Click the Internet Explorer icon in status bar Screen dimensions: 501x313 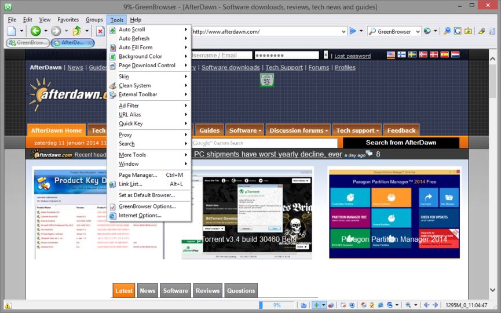pos(381,305)
